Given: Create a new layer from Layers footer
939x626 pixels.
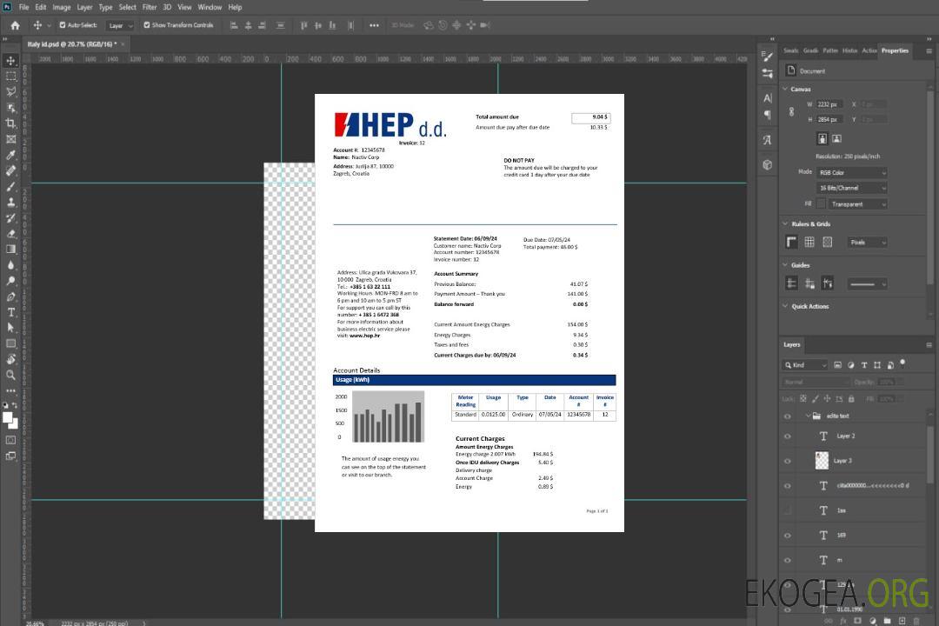Looking at the screenshot, I should (902, 621).
